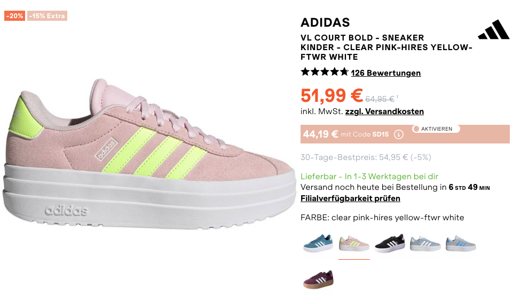Click the -20% discount badge
Viewport: 513px width, 304px height.
pyautogui.click(x=15, y=15)
